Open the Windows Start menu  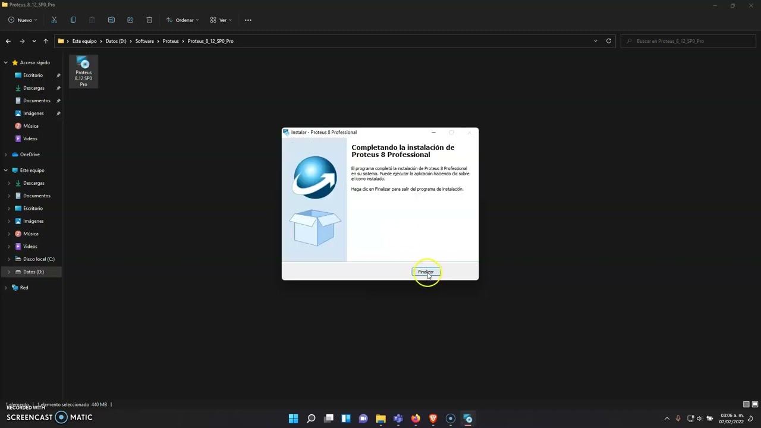293,418
